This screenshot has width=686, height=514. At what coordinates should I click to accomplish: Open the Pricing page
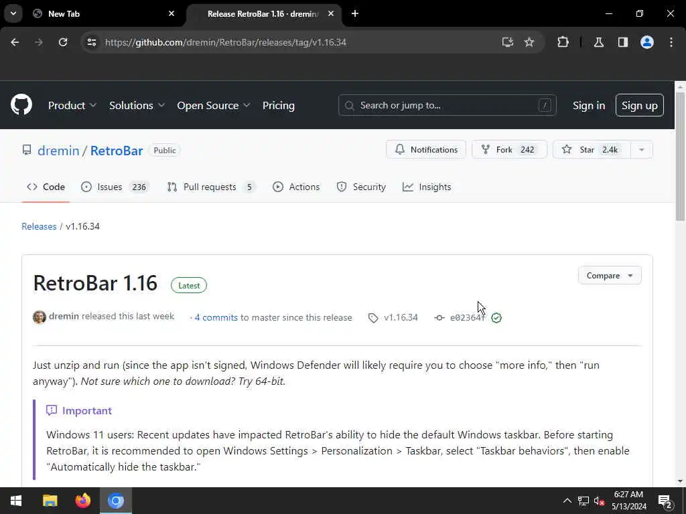278,105
